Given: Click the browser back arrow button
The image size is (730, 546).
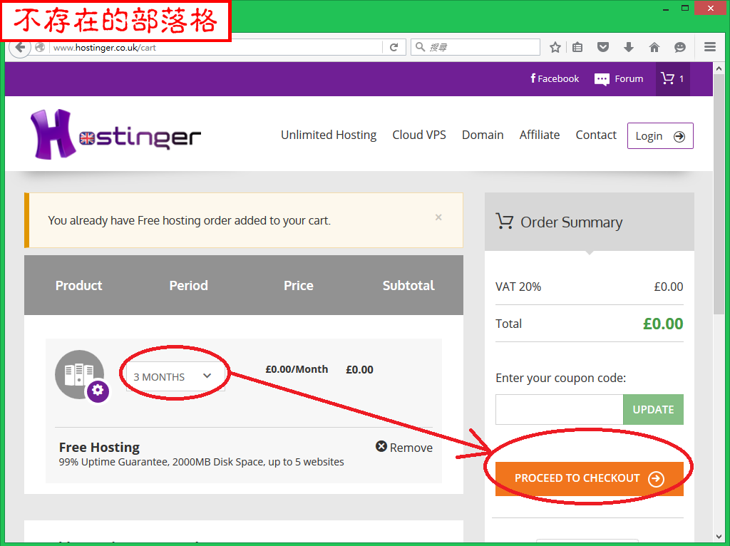Looking at the screenshot, I should (20, 48).
